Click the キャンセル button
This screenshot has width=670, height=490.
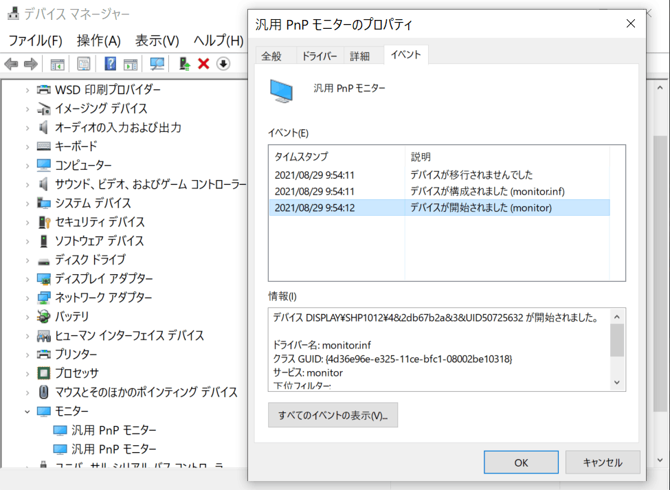click(x=603, y=463)
